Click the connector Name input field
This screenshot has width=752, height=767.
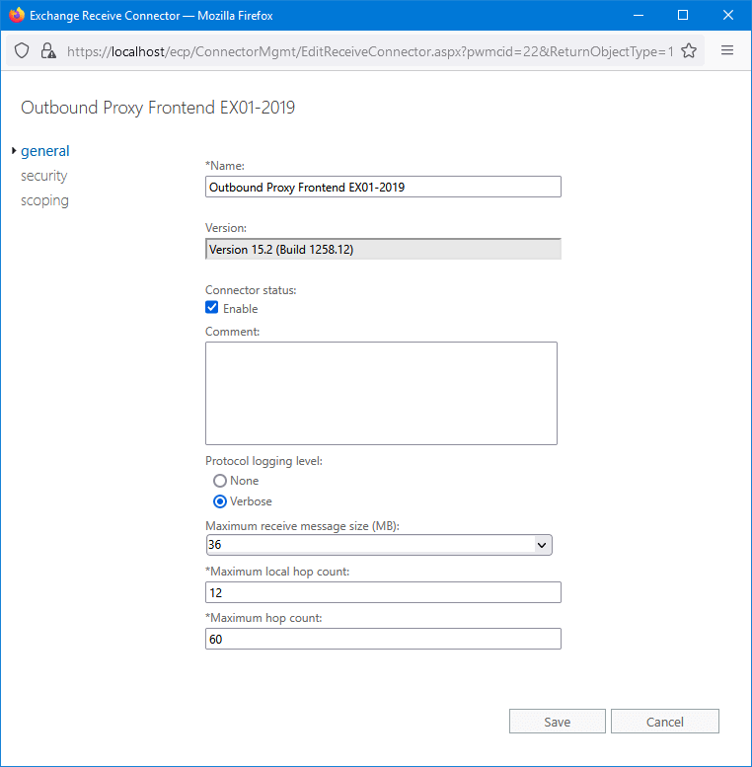click(x=383, y=187)
